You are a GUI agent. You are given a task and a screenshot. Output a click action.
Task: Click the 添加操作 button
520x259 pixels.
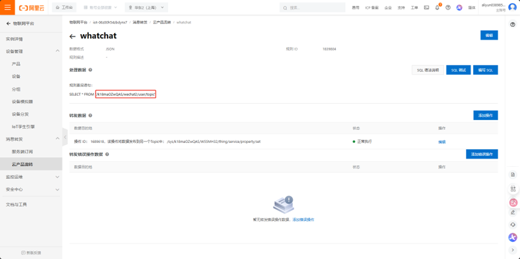486,115
